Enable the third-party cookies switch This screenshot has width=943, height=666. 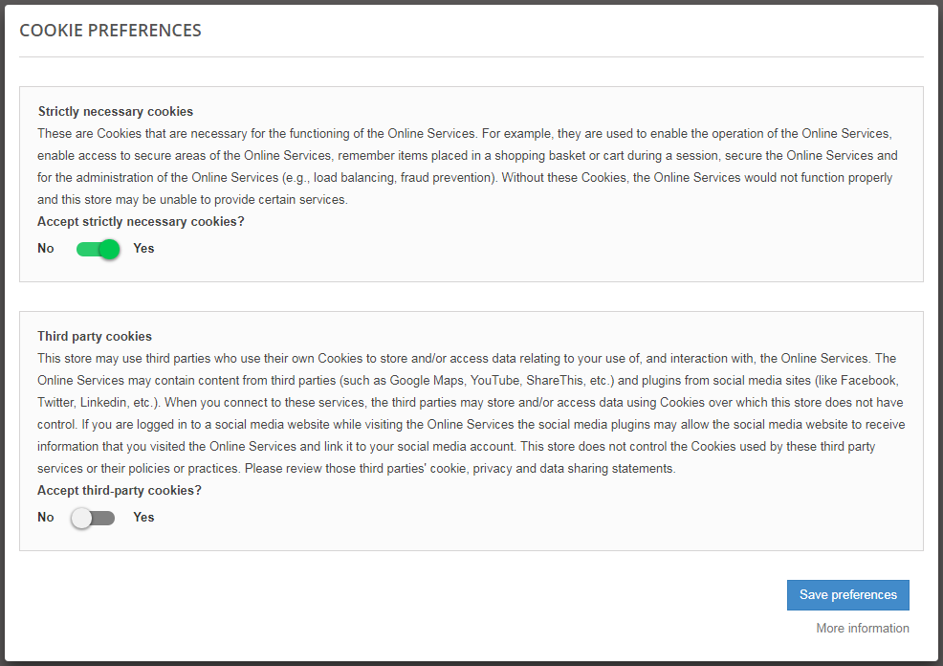(94, 518)
